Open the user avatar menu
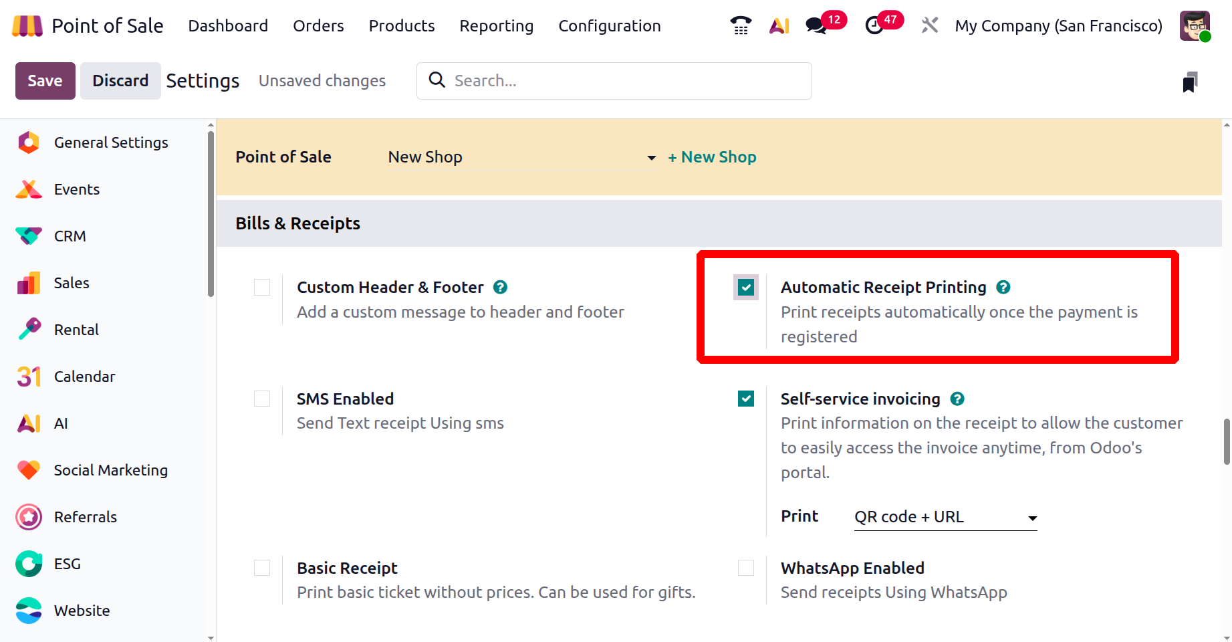 pos(1195,25)
